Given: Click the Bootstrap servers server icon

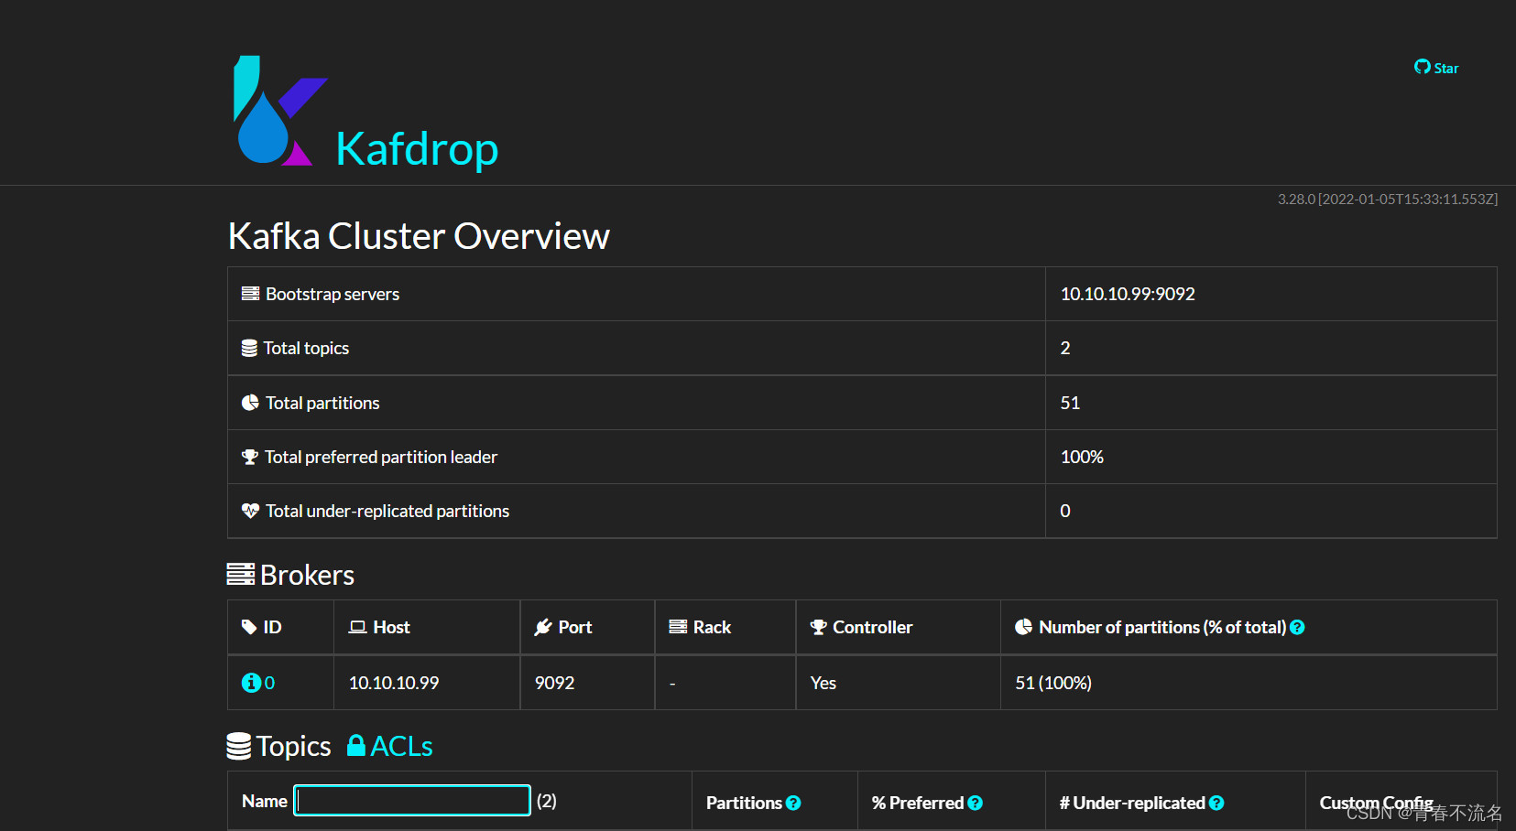Looking at the screenshot, I should 250,294.
